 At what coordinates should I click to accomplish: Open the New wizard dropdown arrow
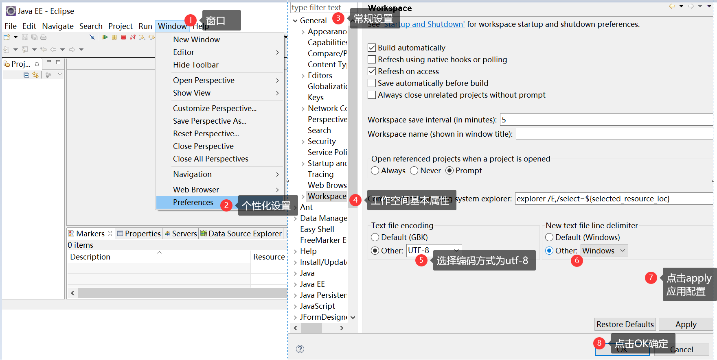15,37
